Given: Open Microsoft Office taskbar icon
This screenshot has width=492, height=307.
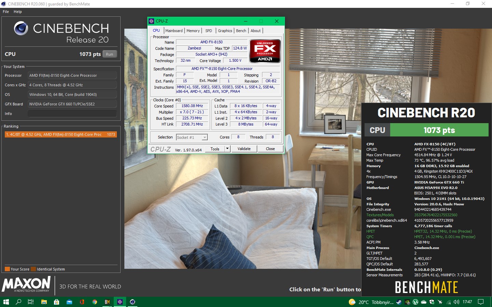Looking at the screenshot, I should coord(82,302).
